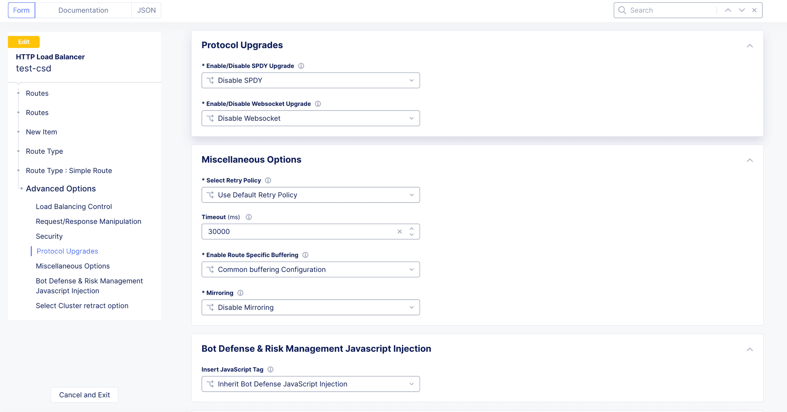
Task: Go to next search result arrow
Action: coord(742,10)
